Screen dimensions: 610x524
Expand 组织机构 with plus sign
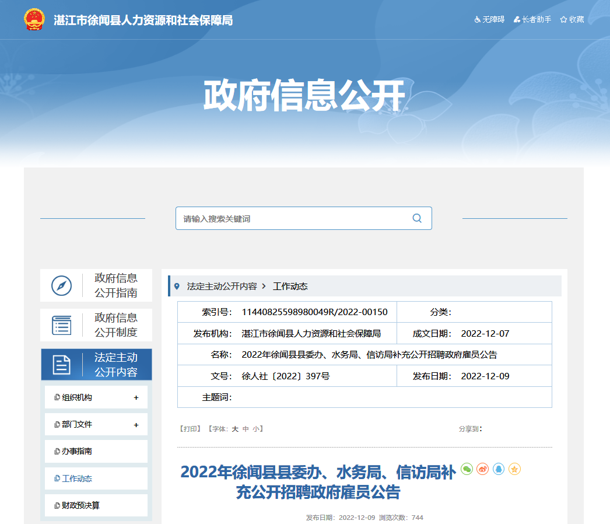[x=136, y=397]
